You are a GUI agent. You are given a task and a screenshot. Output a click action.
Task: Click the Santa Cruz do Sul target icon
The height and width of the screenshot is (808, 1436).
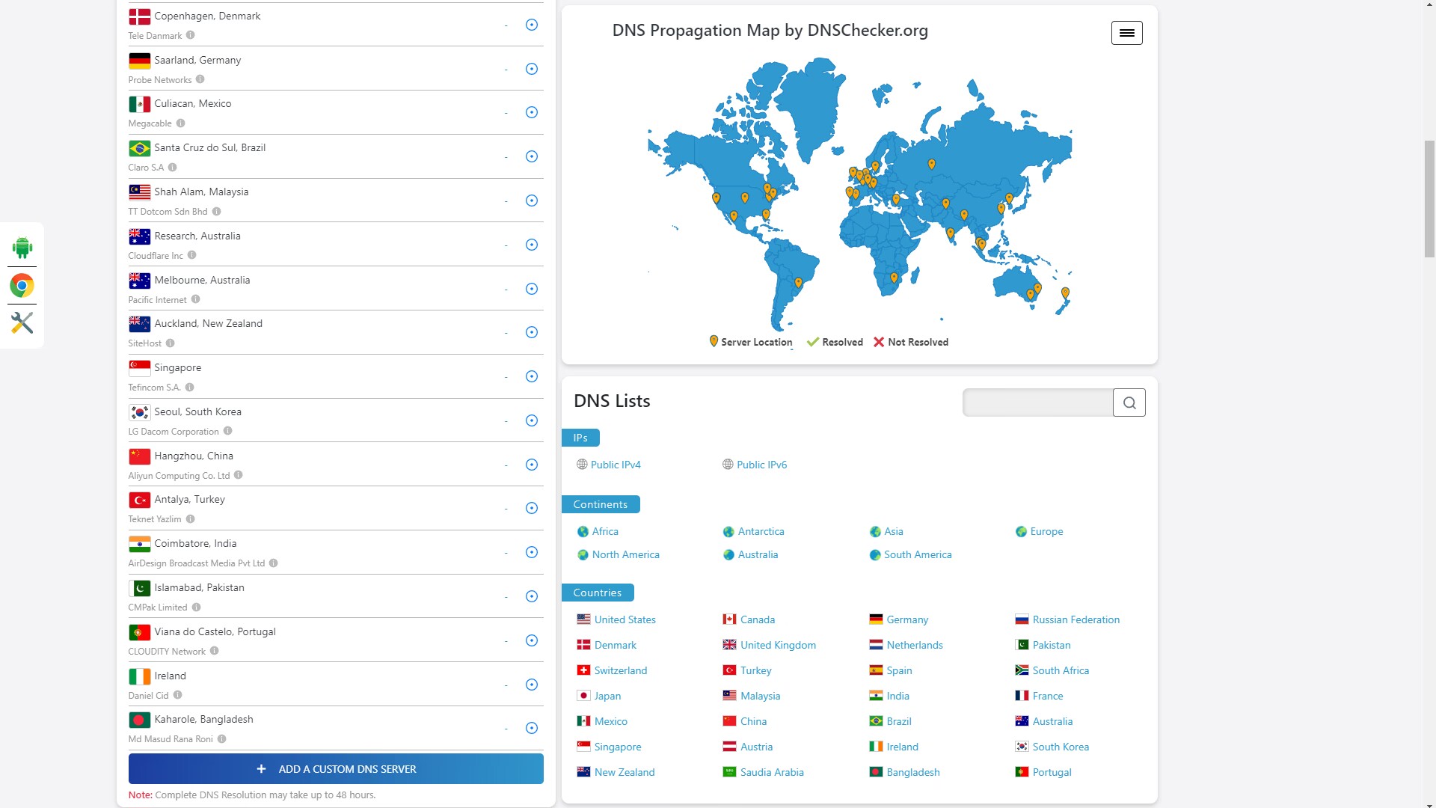tap(532, 156)
